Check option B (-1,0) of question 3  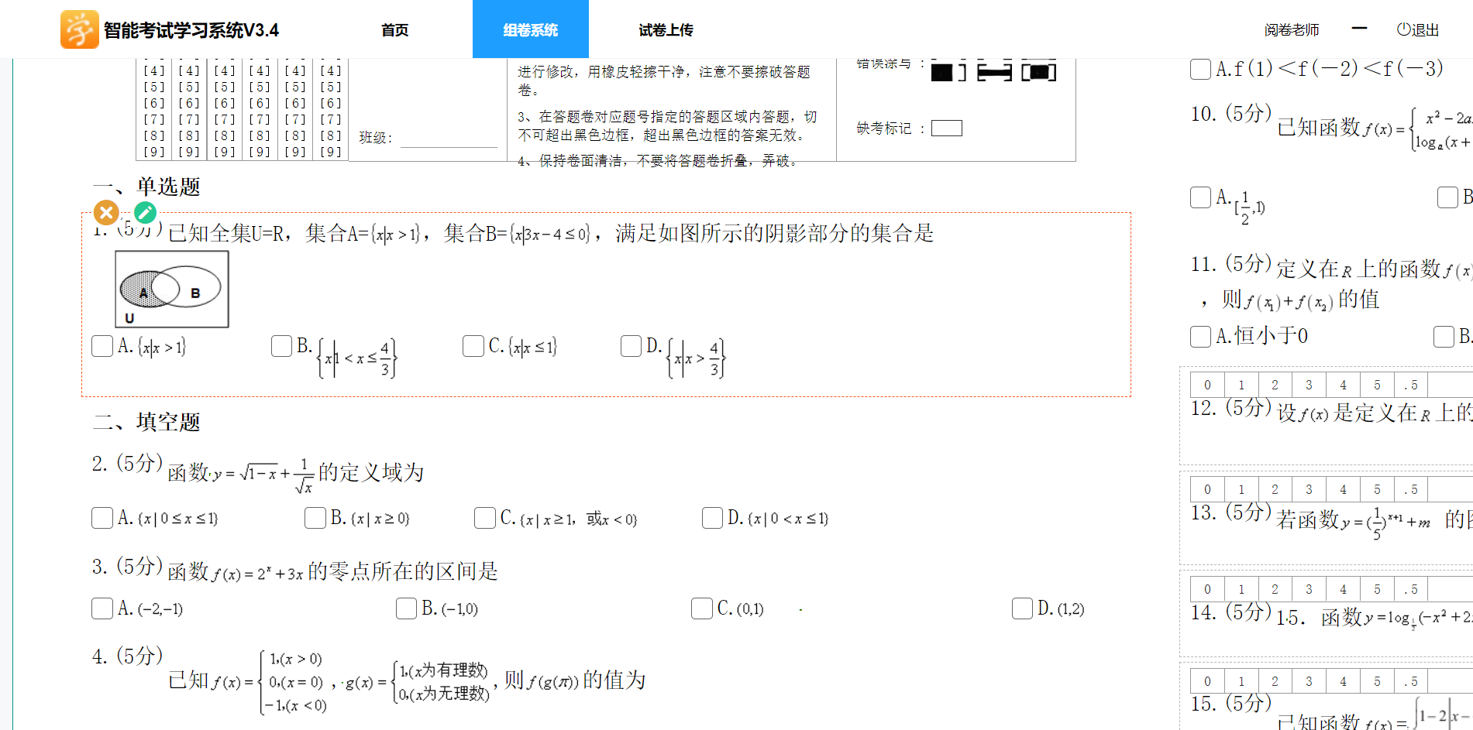[x=407, y=608]
